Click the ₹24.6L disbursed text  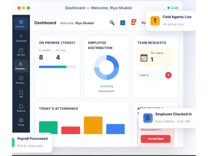click(x=30, y=146)
